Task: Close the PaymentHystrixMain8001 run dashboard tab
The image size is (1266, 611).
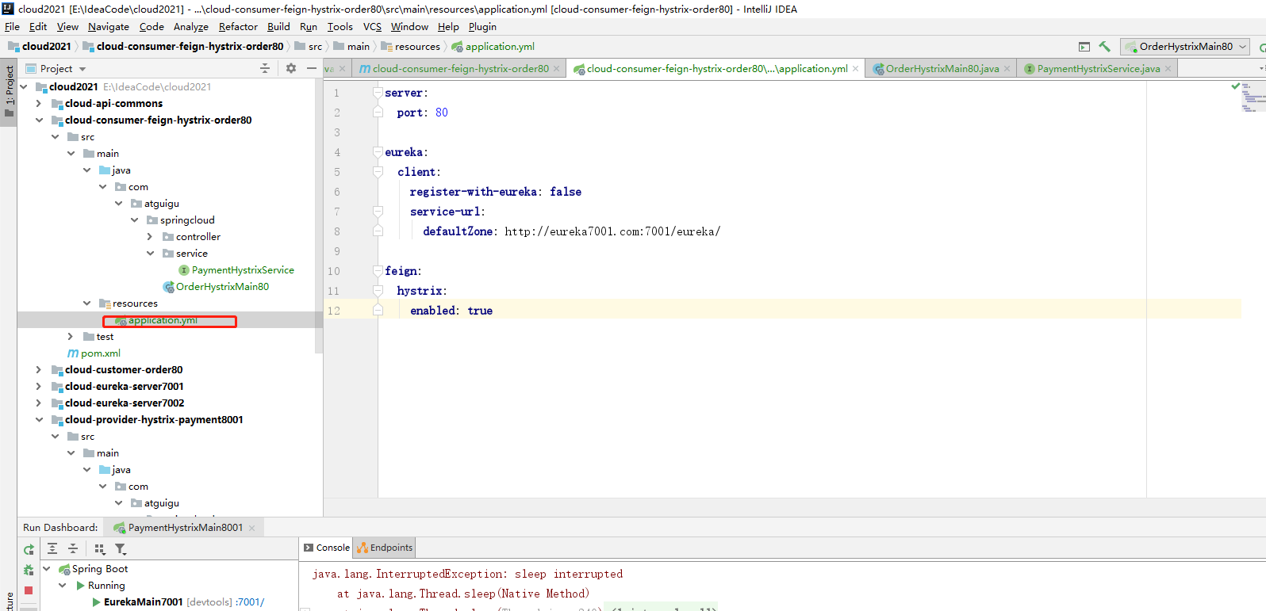Action: 252,528
